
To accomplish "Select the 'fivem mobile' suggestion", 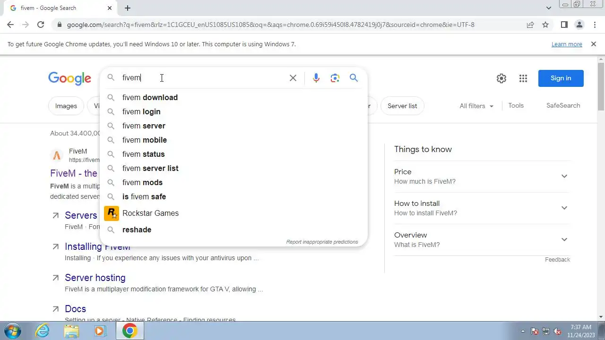I will 233,140.
